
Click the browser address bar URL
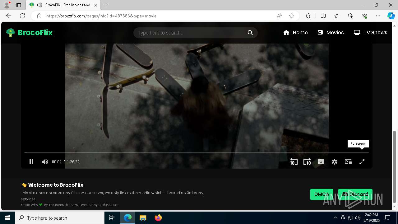pos(101,16)
